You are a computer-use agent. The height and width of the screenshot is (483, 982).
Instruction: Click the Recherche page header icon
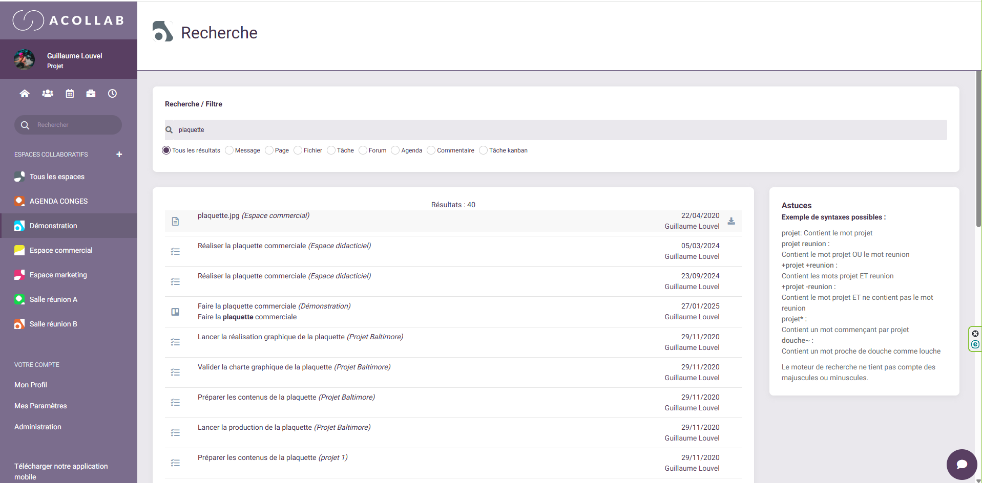click(163, 32)
